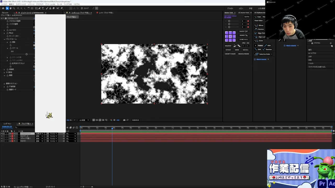This screenshot has width=335, height=188.
Task: Select the Pen tool
Action: point(40,8)
